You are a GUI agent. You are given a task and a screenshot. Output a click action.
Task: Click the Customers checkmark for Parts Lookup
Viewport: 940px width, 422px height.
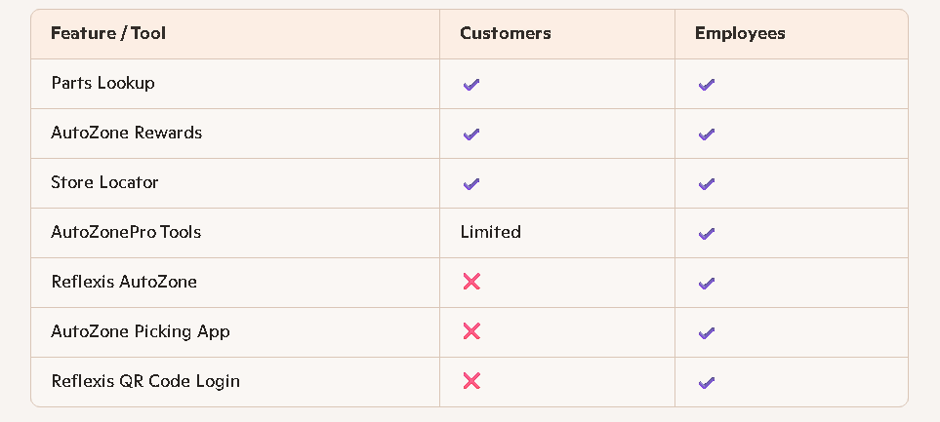tap(471, 85)
